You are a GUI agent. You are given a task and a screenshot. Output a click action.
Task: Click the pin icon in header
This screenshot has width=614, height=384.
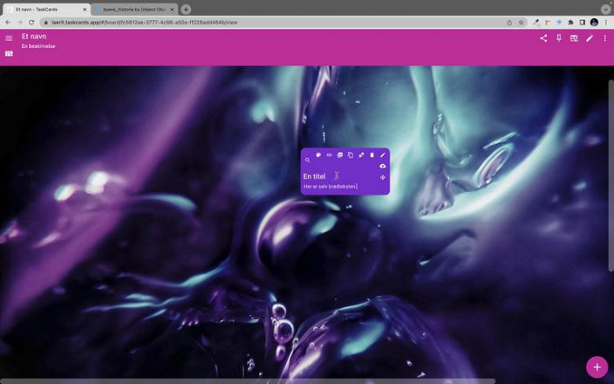[559, 38]
